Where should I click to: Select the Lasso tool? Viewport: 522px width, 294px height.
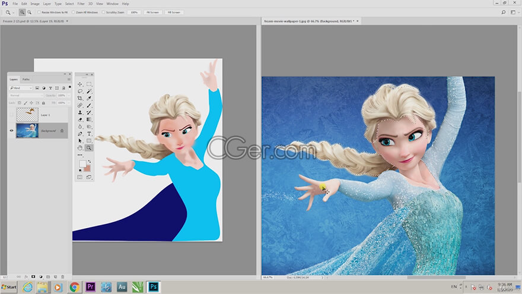tap(80, 91)
